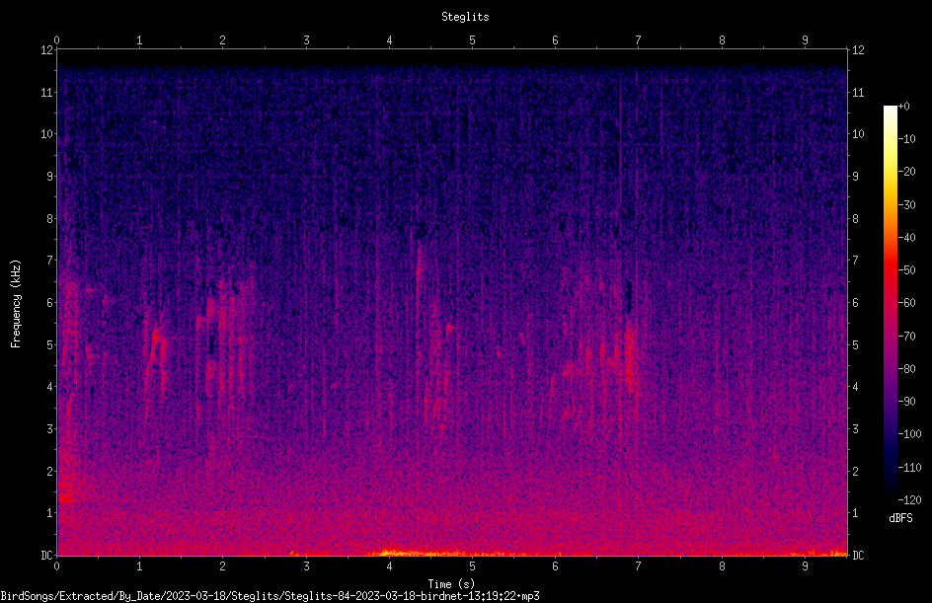932x603 pixels.
Task: Click the color scale gradient bar
Action: click(x=890, y=302)
